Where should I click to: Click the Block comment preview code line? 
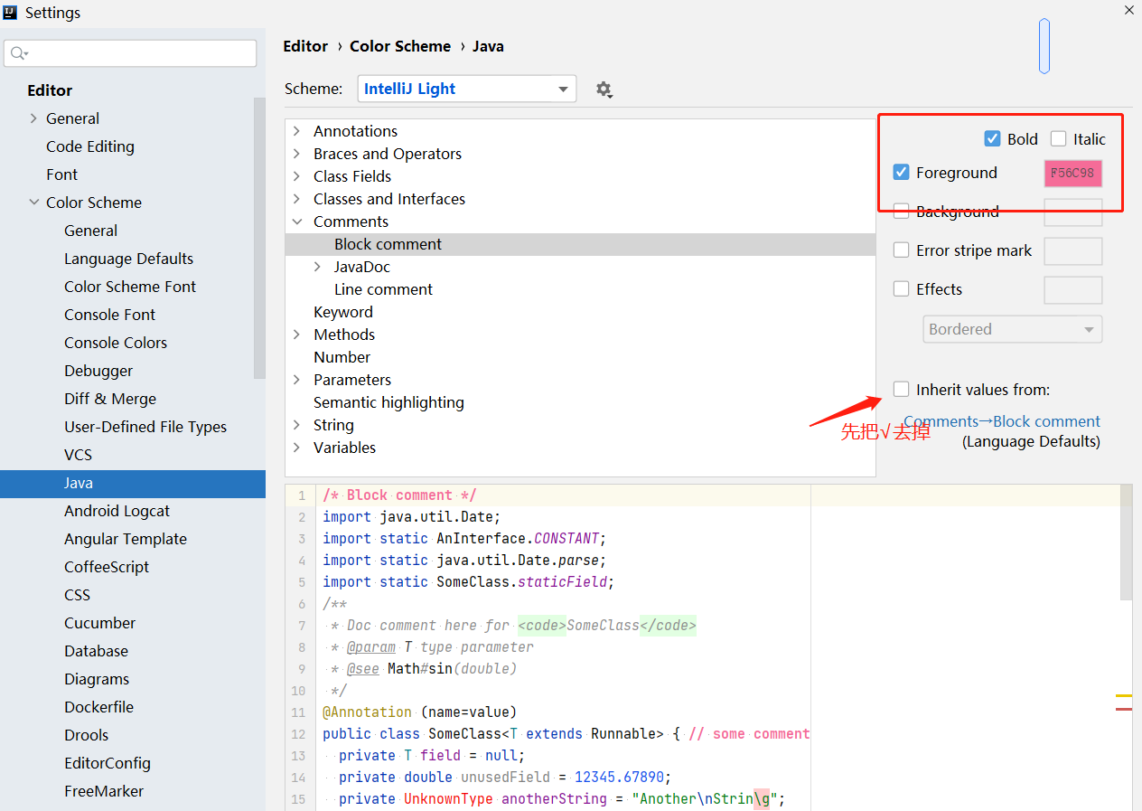pyautogui.click(x=399, y=495)
